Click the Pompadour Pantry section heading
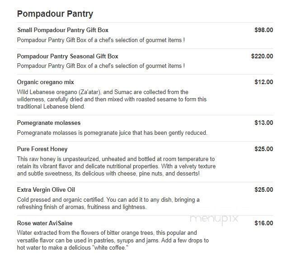The width and height of the screenshot is (295, 256). tap(55, 14)
